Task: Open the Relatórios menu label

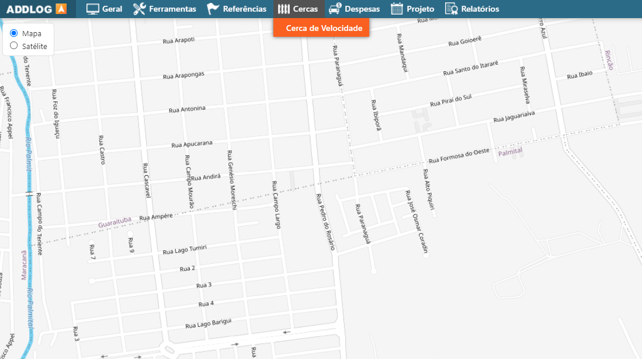Action: tap(480, 9)
